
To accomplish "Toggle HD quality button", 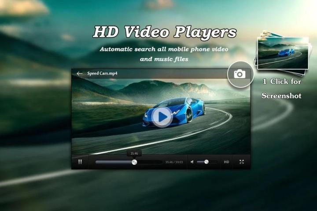I will point(226,162).
